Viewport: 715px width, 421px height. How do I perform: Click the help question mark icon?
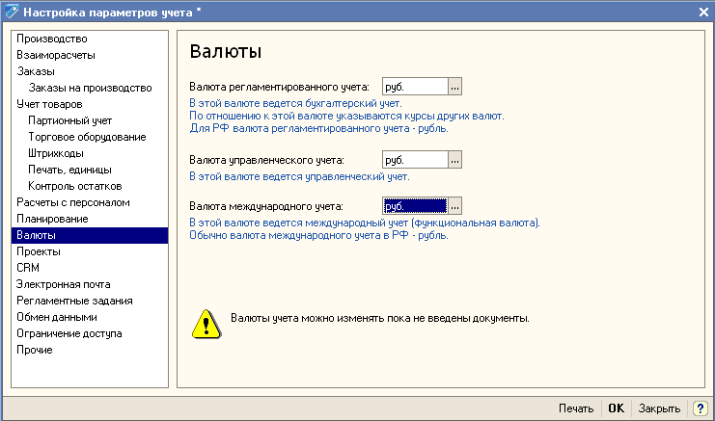[x=701, y=408]
